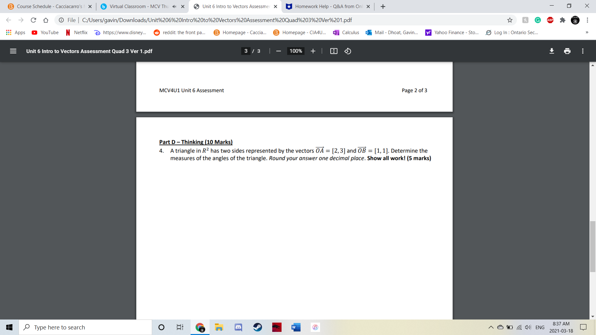Open a new browser tab
Viewport: 596px width, 335px height.
383,6
